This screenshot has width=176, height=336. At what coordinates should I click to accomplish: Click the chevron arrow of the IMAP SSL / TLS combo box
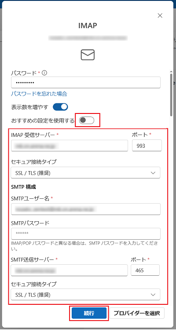tap(153, 173)
